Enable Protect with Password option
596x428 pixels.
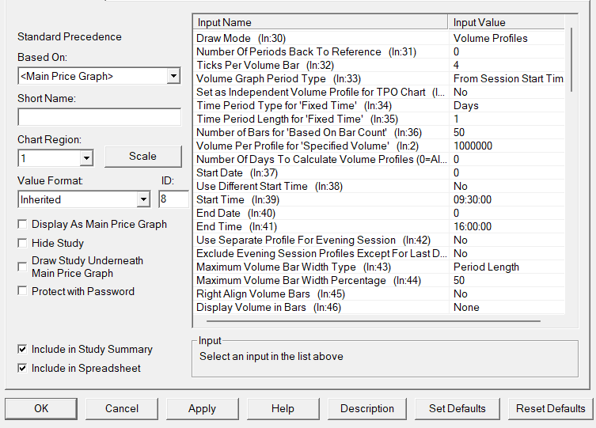click(x=22, y=292)
